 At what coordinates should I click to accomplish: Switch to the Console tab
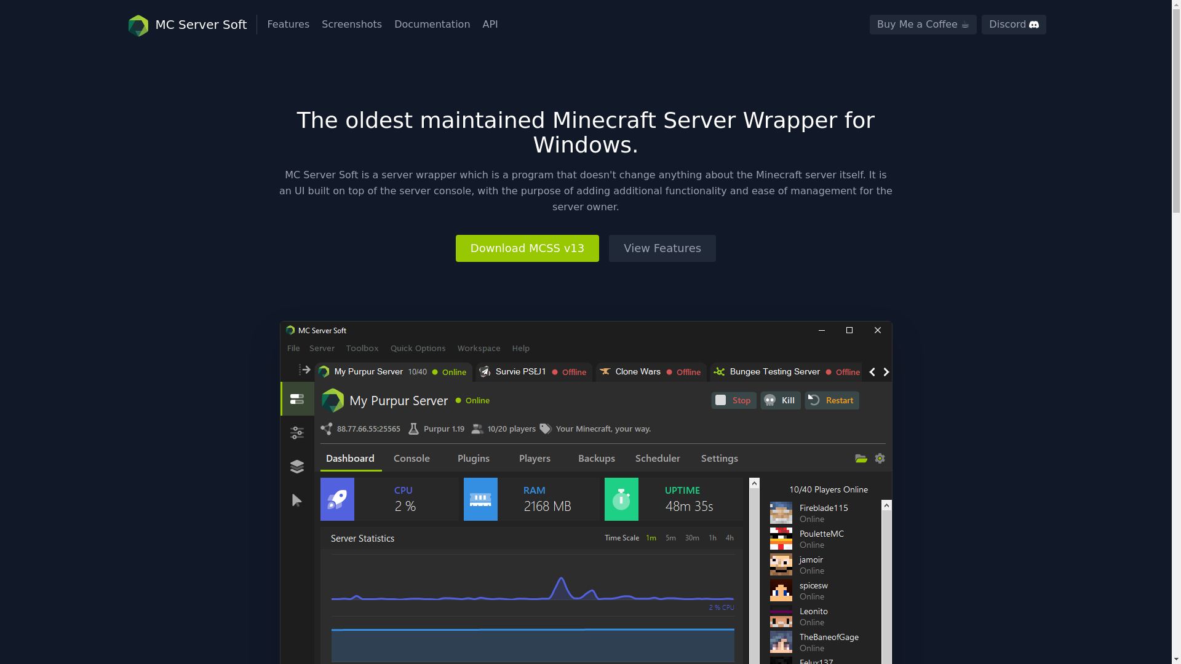tap(412, 459)
